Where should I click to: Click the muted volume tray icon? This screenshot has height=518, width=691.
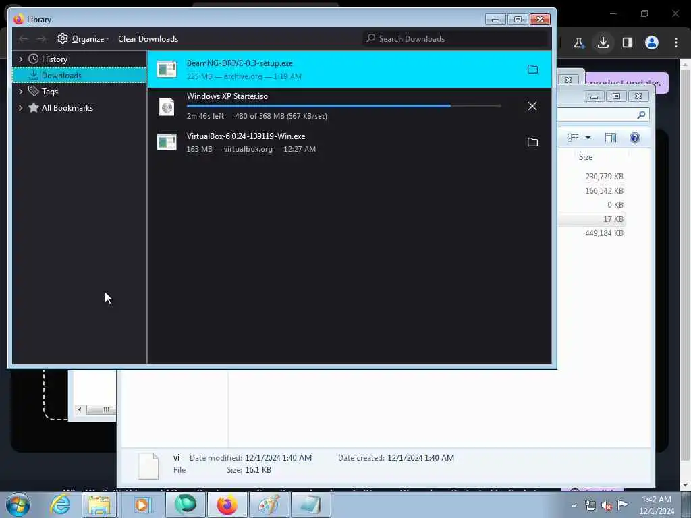tap(607, 506)
